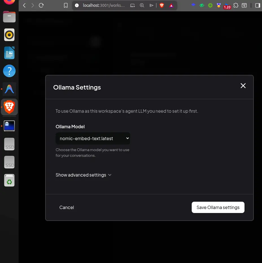
Task: Open the Trash from the dock
Action: 9,180
